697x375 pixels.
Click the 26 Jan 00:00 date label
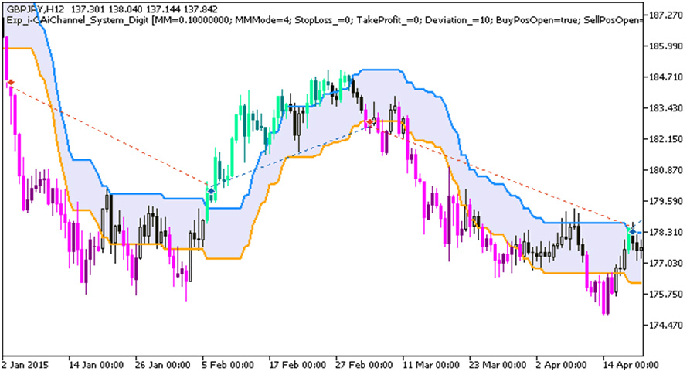pyautogui.click(x=163, y=365)
